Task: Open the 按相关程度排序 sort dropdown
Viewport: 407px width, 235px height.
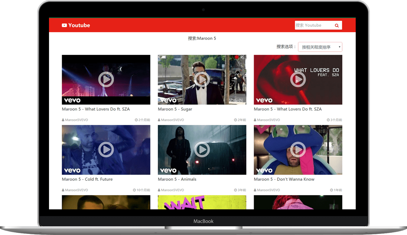Action: pos(320,47)
